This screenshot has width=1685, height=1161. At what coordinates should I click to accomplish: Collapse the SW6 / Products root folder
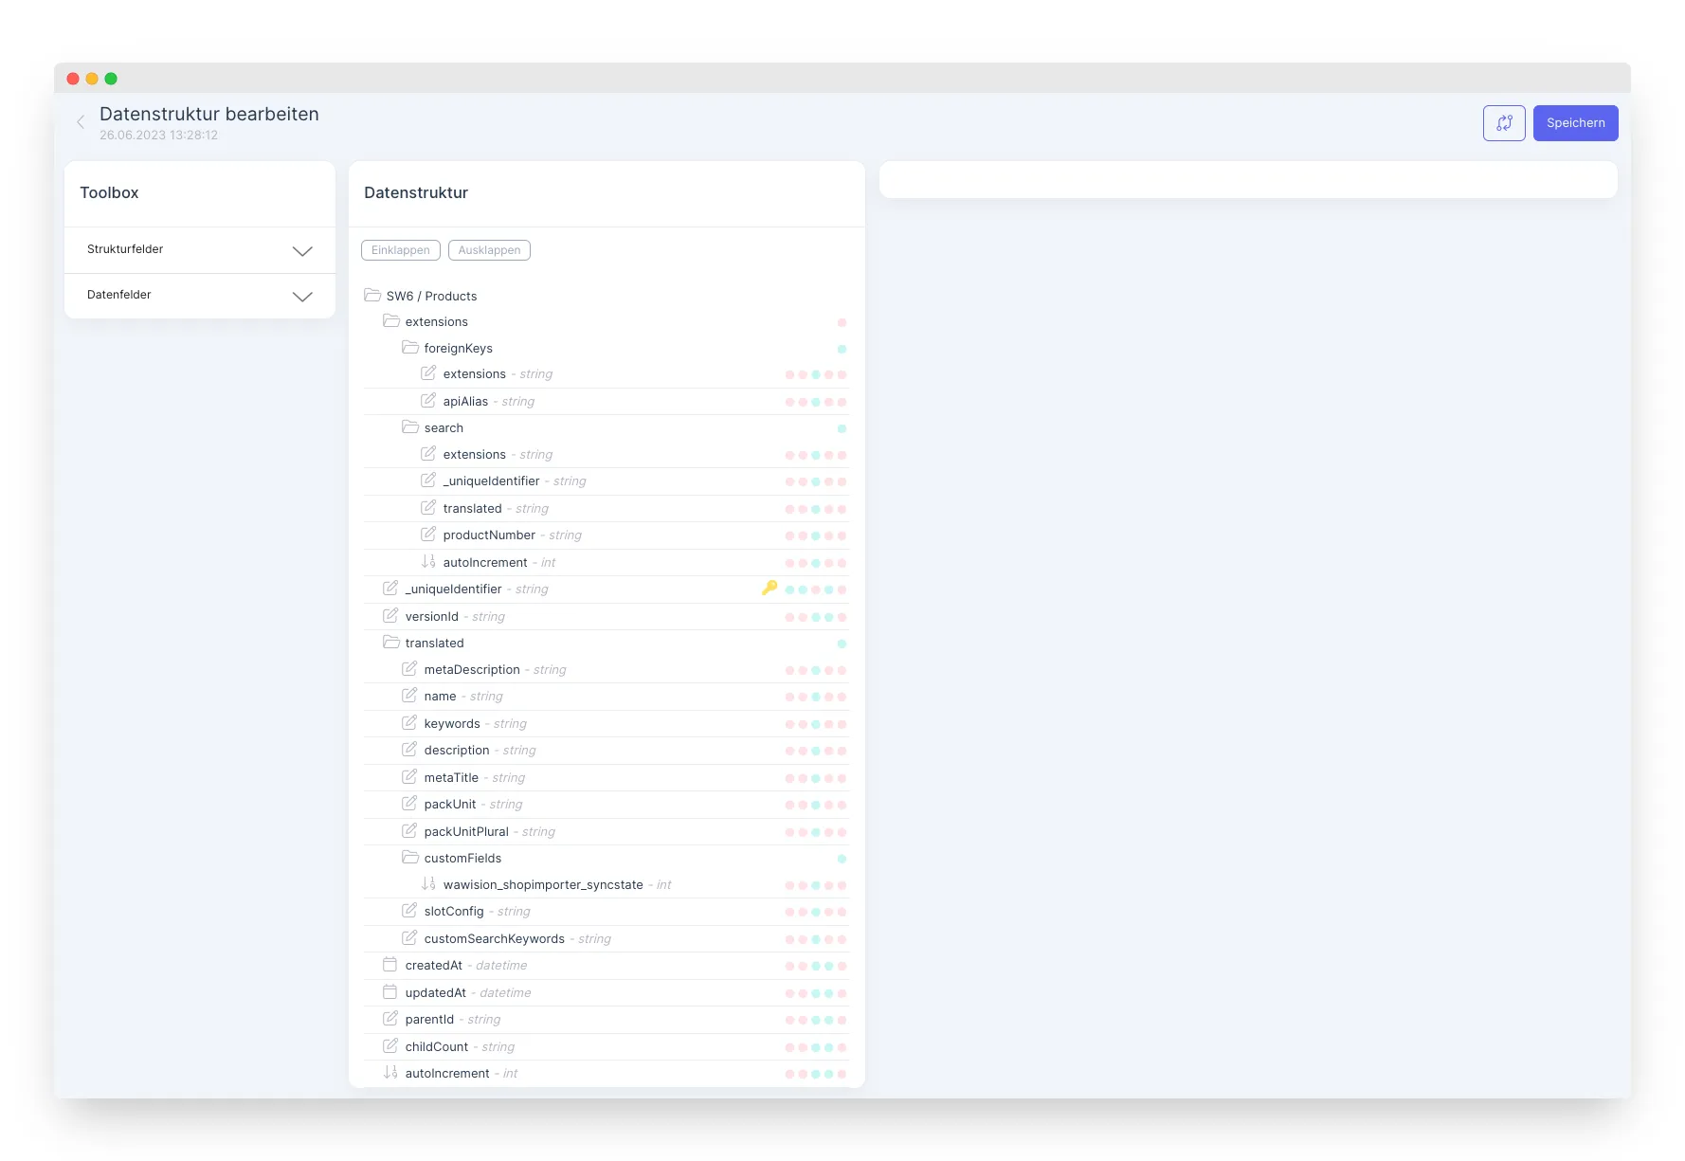click(x=372, y=296)
